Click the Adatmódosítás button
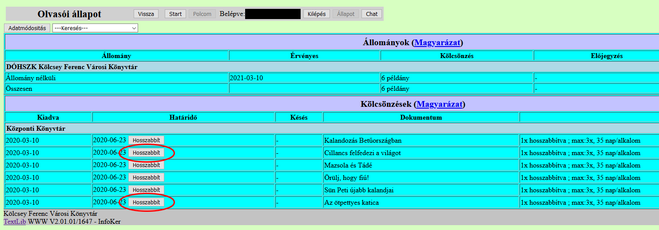 (x=27, y=28)
